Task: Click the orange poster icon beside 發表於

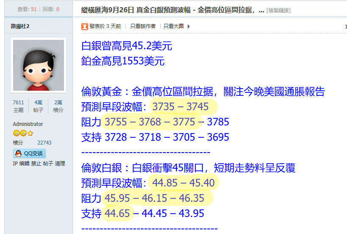Action: pos(85,26)
